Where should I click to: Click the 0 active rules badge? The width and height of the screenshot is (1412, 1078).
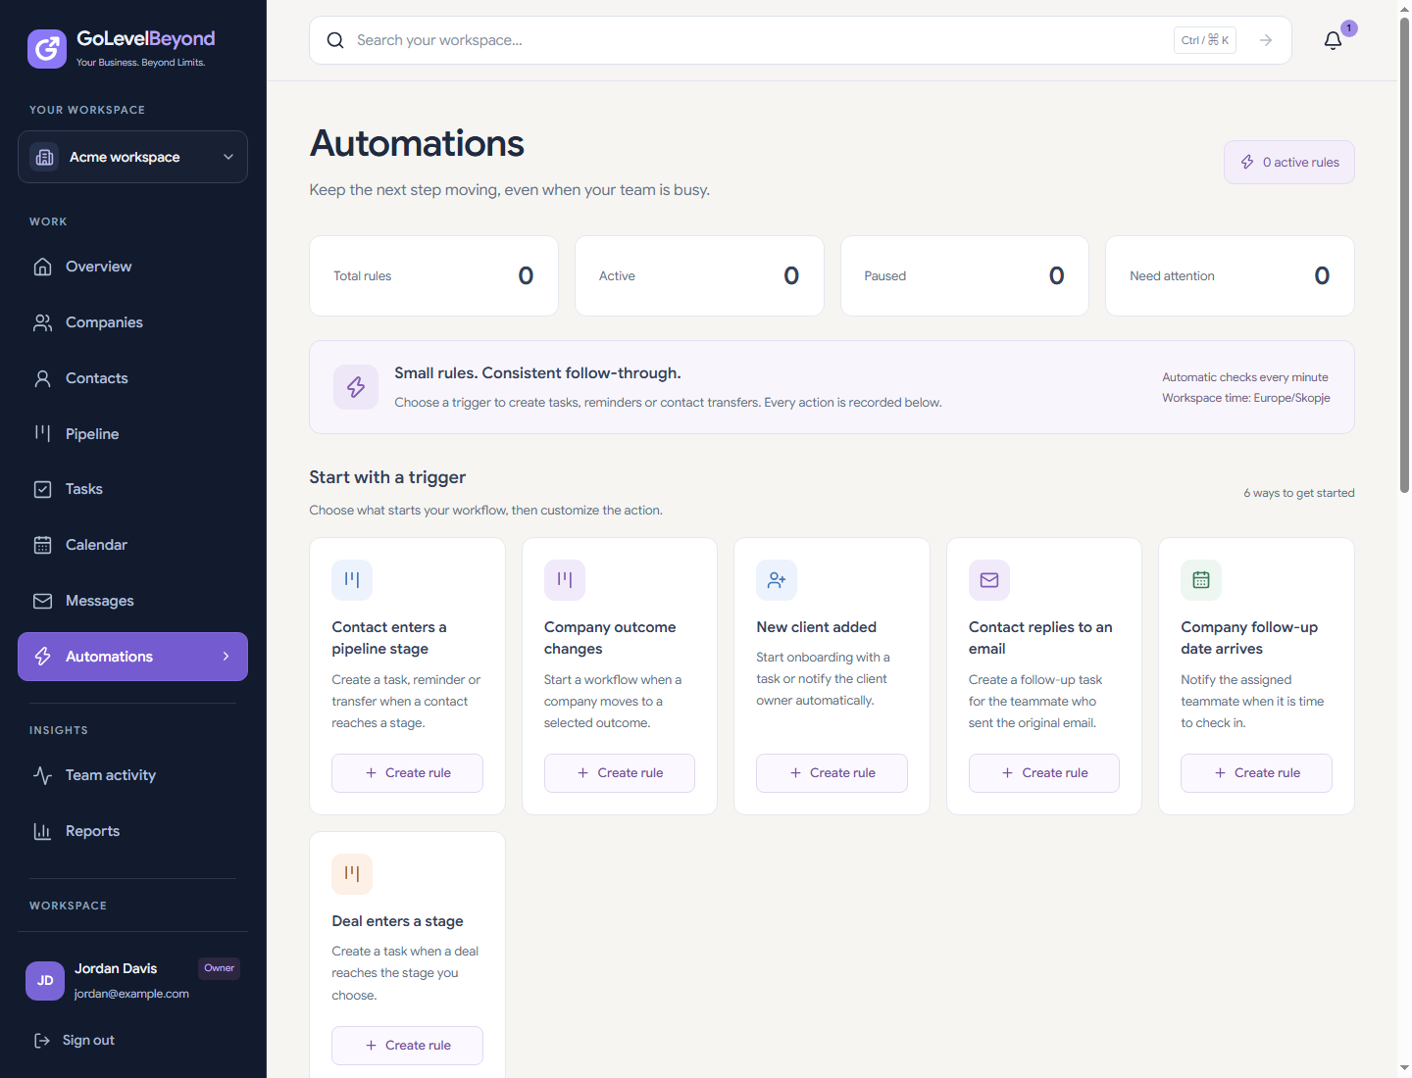1289,163
